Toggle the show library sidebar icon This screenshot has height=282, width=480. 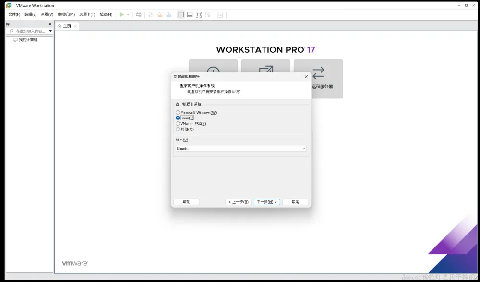click(x=181, y=15)
